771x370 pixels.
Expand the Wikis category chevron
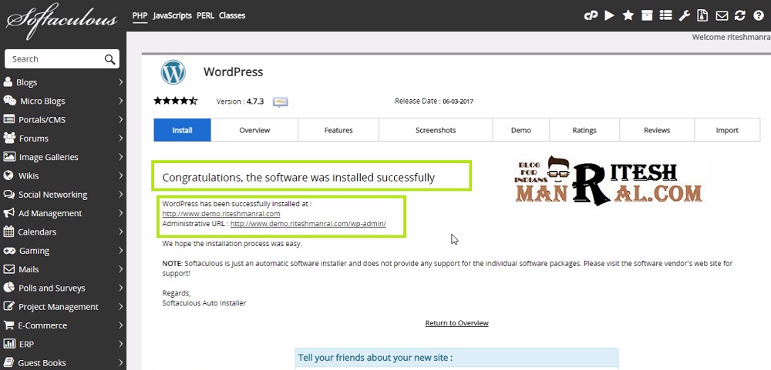pyautogui.click(x=120, y=175)
